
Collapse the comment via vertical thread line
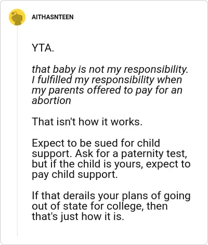click(17, 131)
